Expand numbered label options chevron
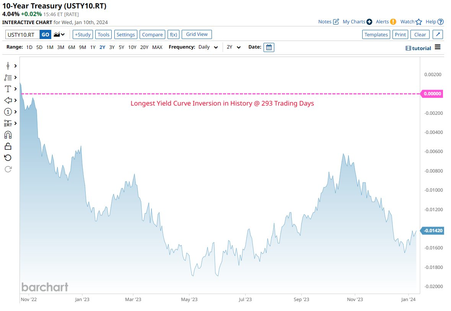Viewport: 451px width, 311px height. 16,112
